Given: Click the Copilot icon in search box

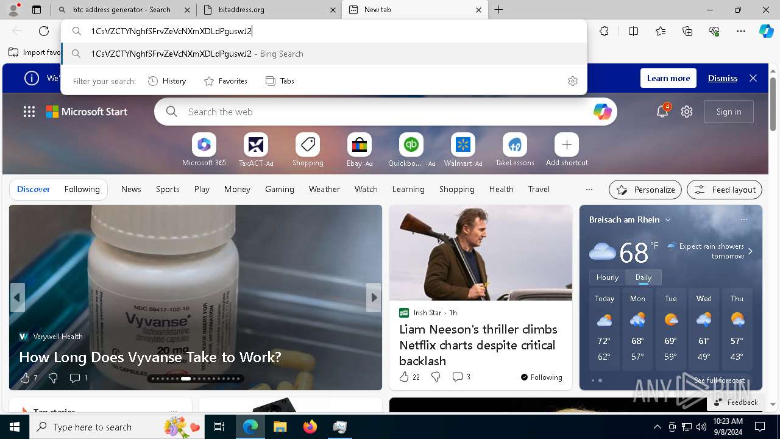Looking at the screenshot, I should pos(602,112).
